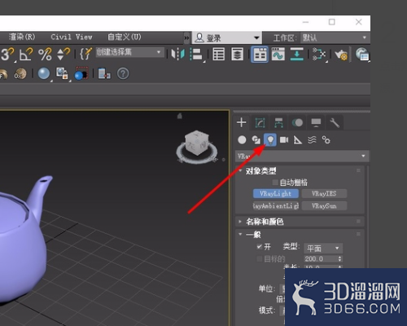The width and height of the screenshot is (407, 326).
Task: Click the Align tool icon
Action: pyautogui.click(x=196, y=54)
